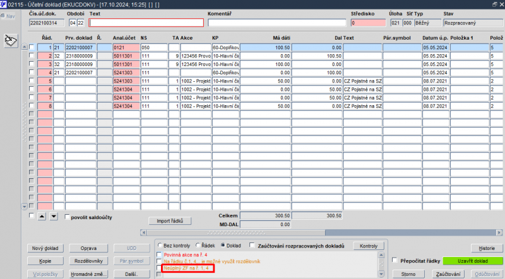Click the Neúplný ZF na ř. 1, 4 message
Viewport: 505px width, 279px height.
click(186, 268)
